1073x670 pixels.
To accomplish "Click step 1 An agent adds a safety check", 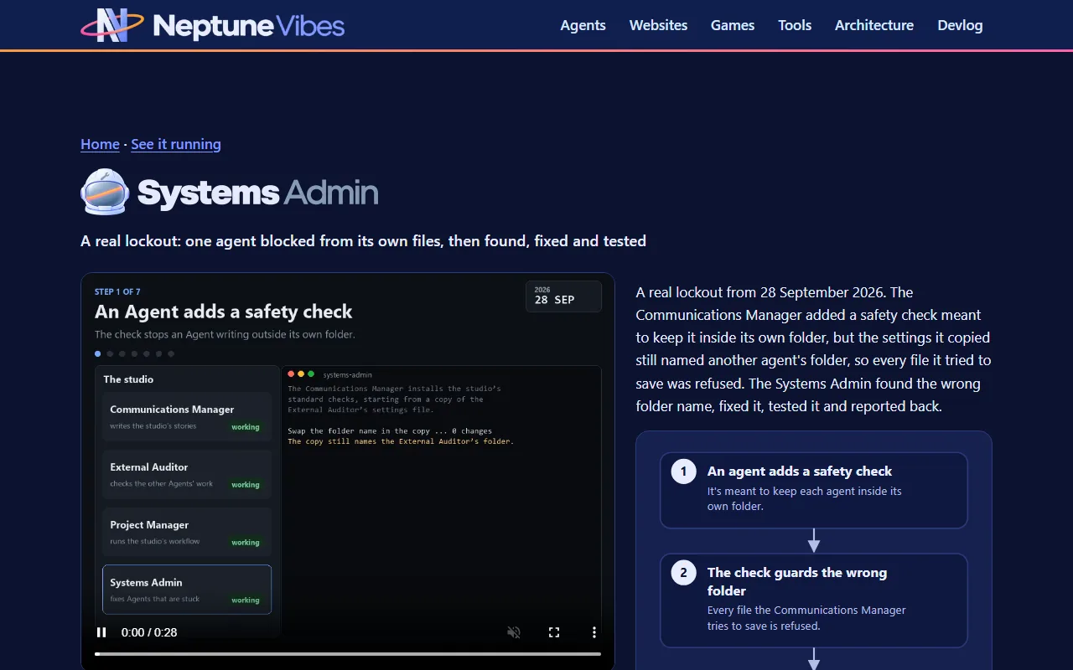I will pyautogui.click(x=814, y=490).
